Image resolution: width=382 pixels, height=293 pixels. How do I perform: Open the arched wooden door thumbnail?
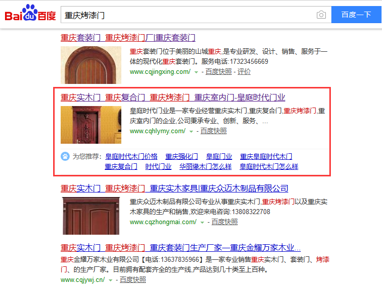click(91, 65)
